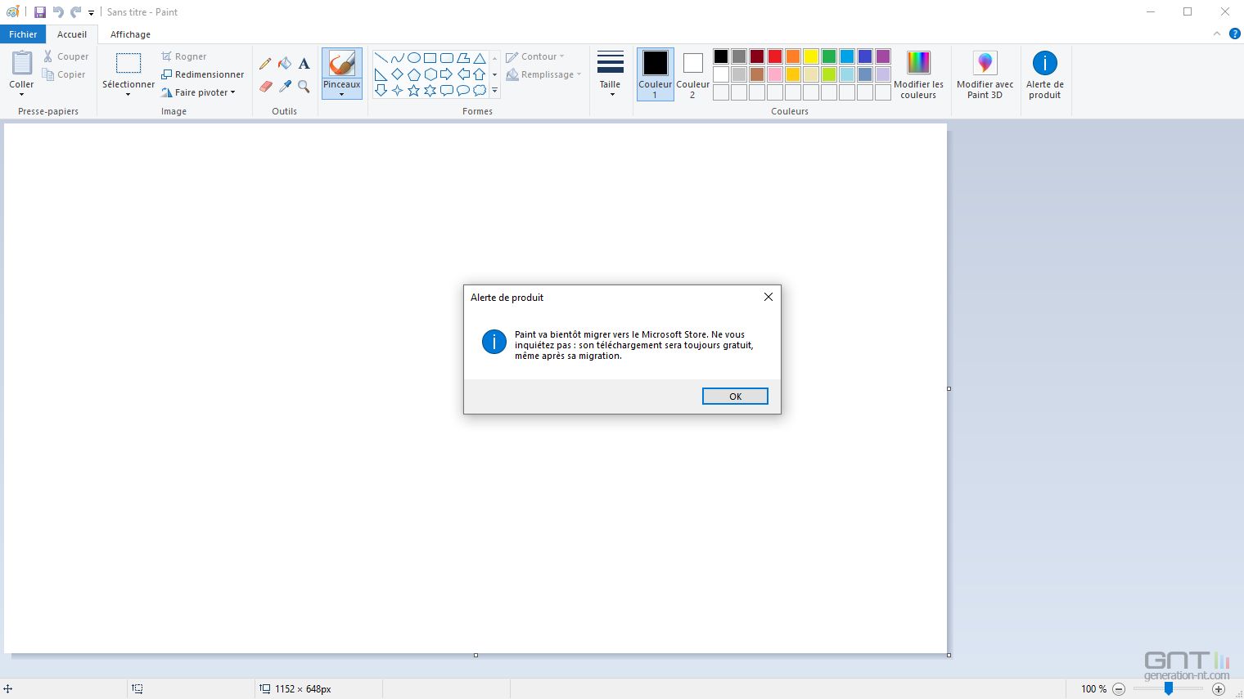Choose the Line shape
Viewport: 1244px width, 699px height.
[x=381, y=58]
